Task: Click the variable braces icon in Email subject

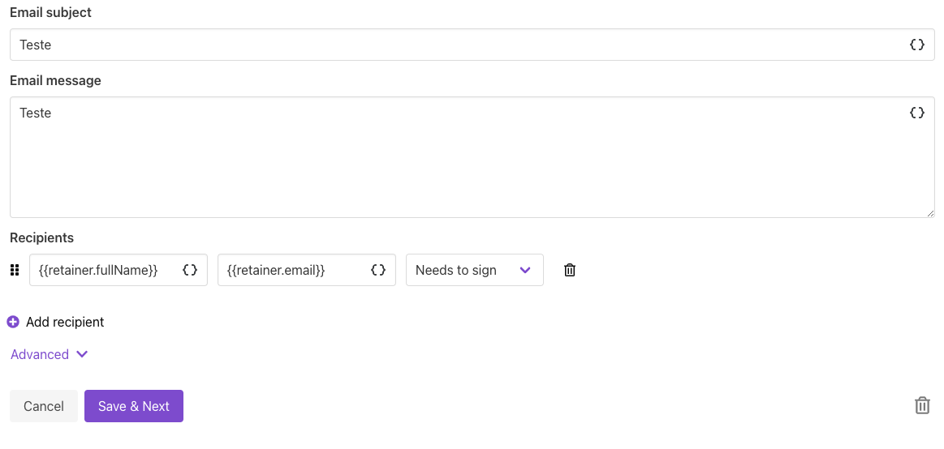Action: tap(916, 45)
